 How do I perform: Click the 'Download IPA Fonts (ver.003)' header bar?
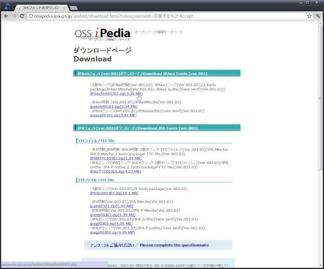(157, 128)
